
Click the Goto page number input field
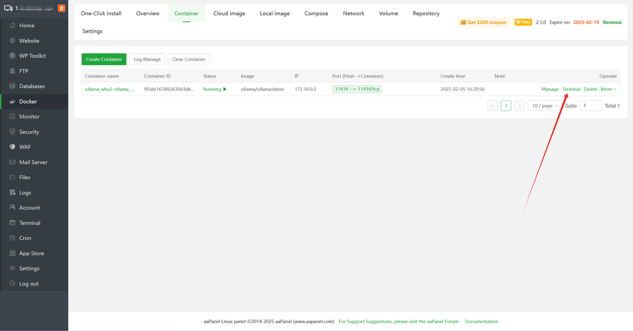[590, 106]
